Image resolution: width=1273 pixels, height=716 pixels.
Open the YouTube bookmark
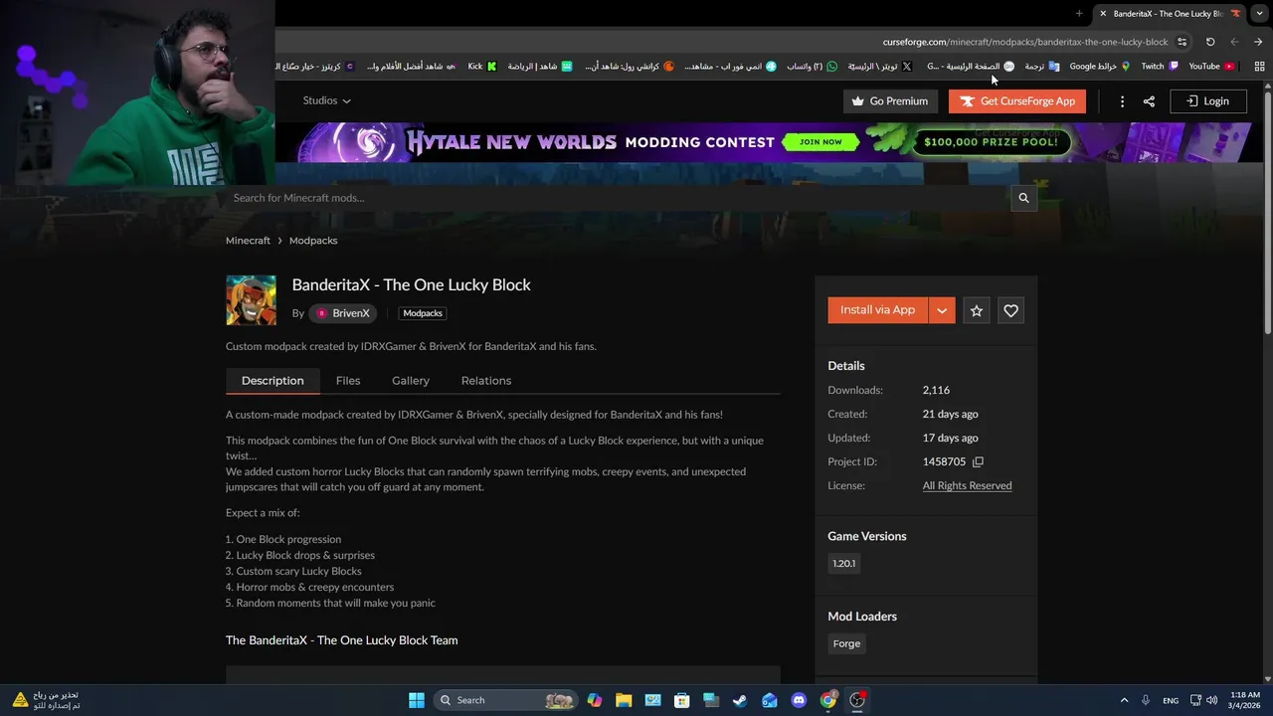[x=1211, y=67]
